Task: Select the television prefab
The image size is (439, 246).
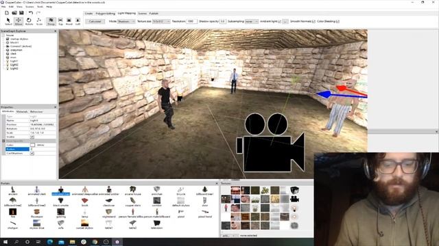Action: (x=157, y=224)
